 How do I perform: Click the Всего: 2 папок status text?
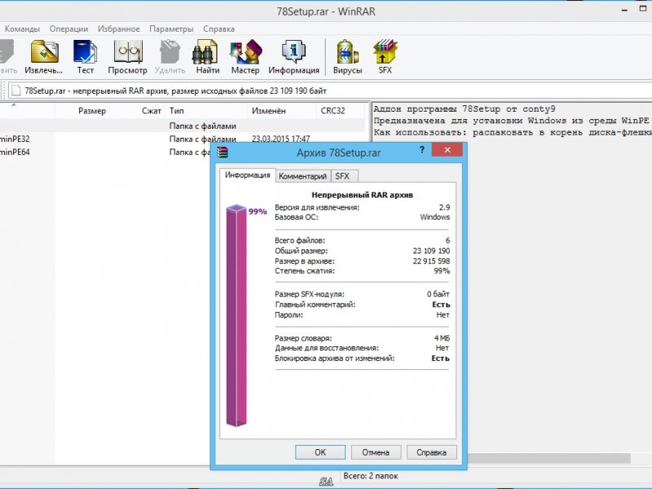[371, 476]
